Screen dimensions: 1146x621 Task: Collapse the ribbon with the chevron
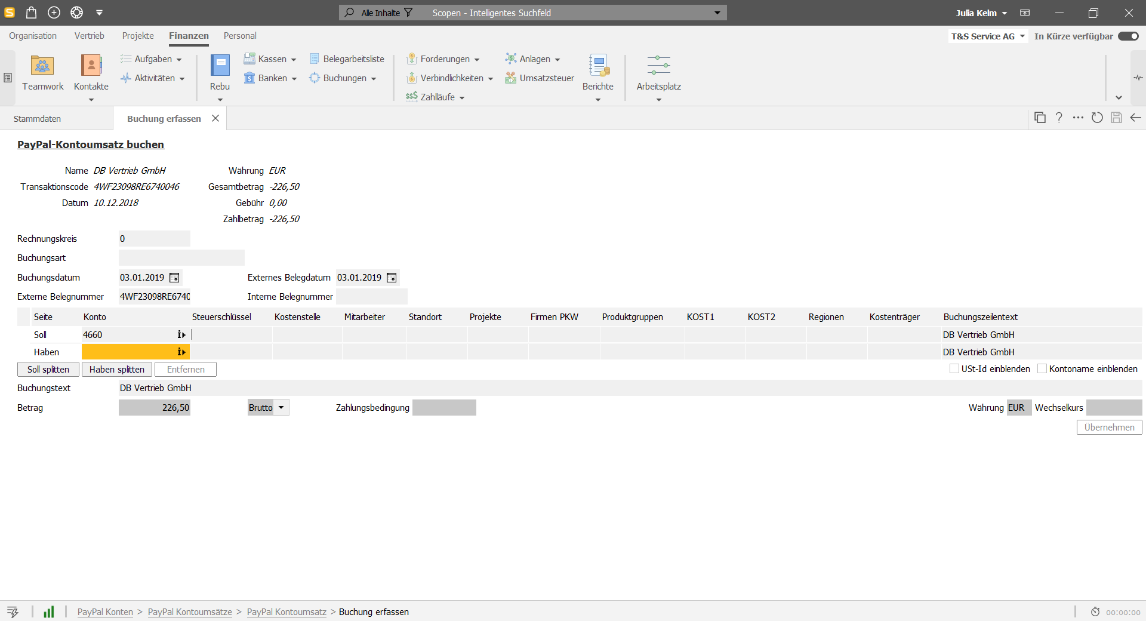tap(1119, 97)
